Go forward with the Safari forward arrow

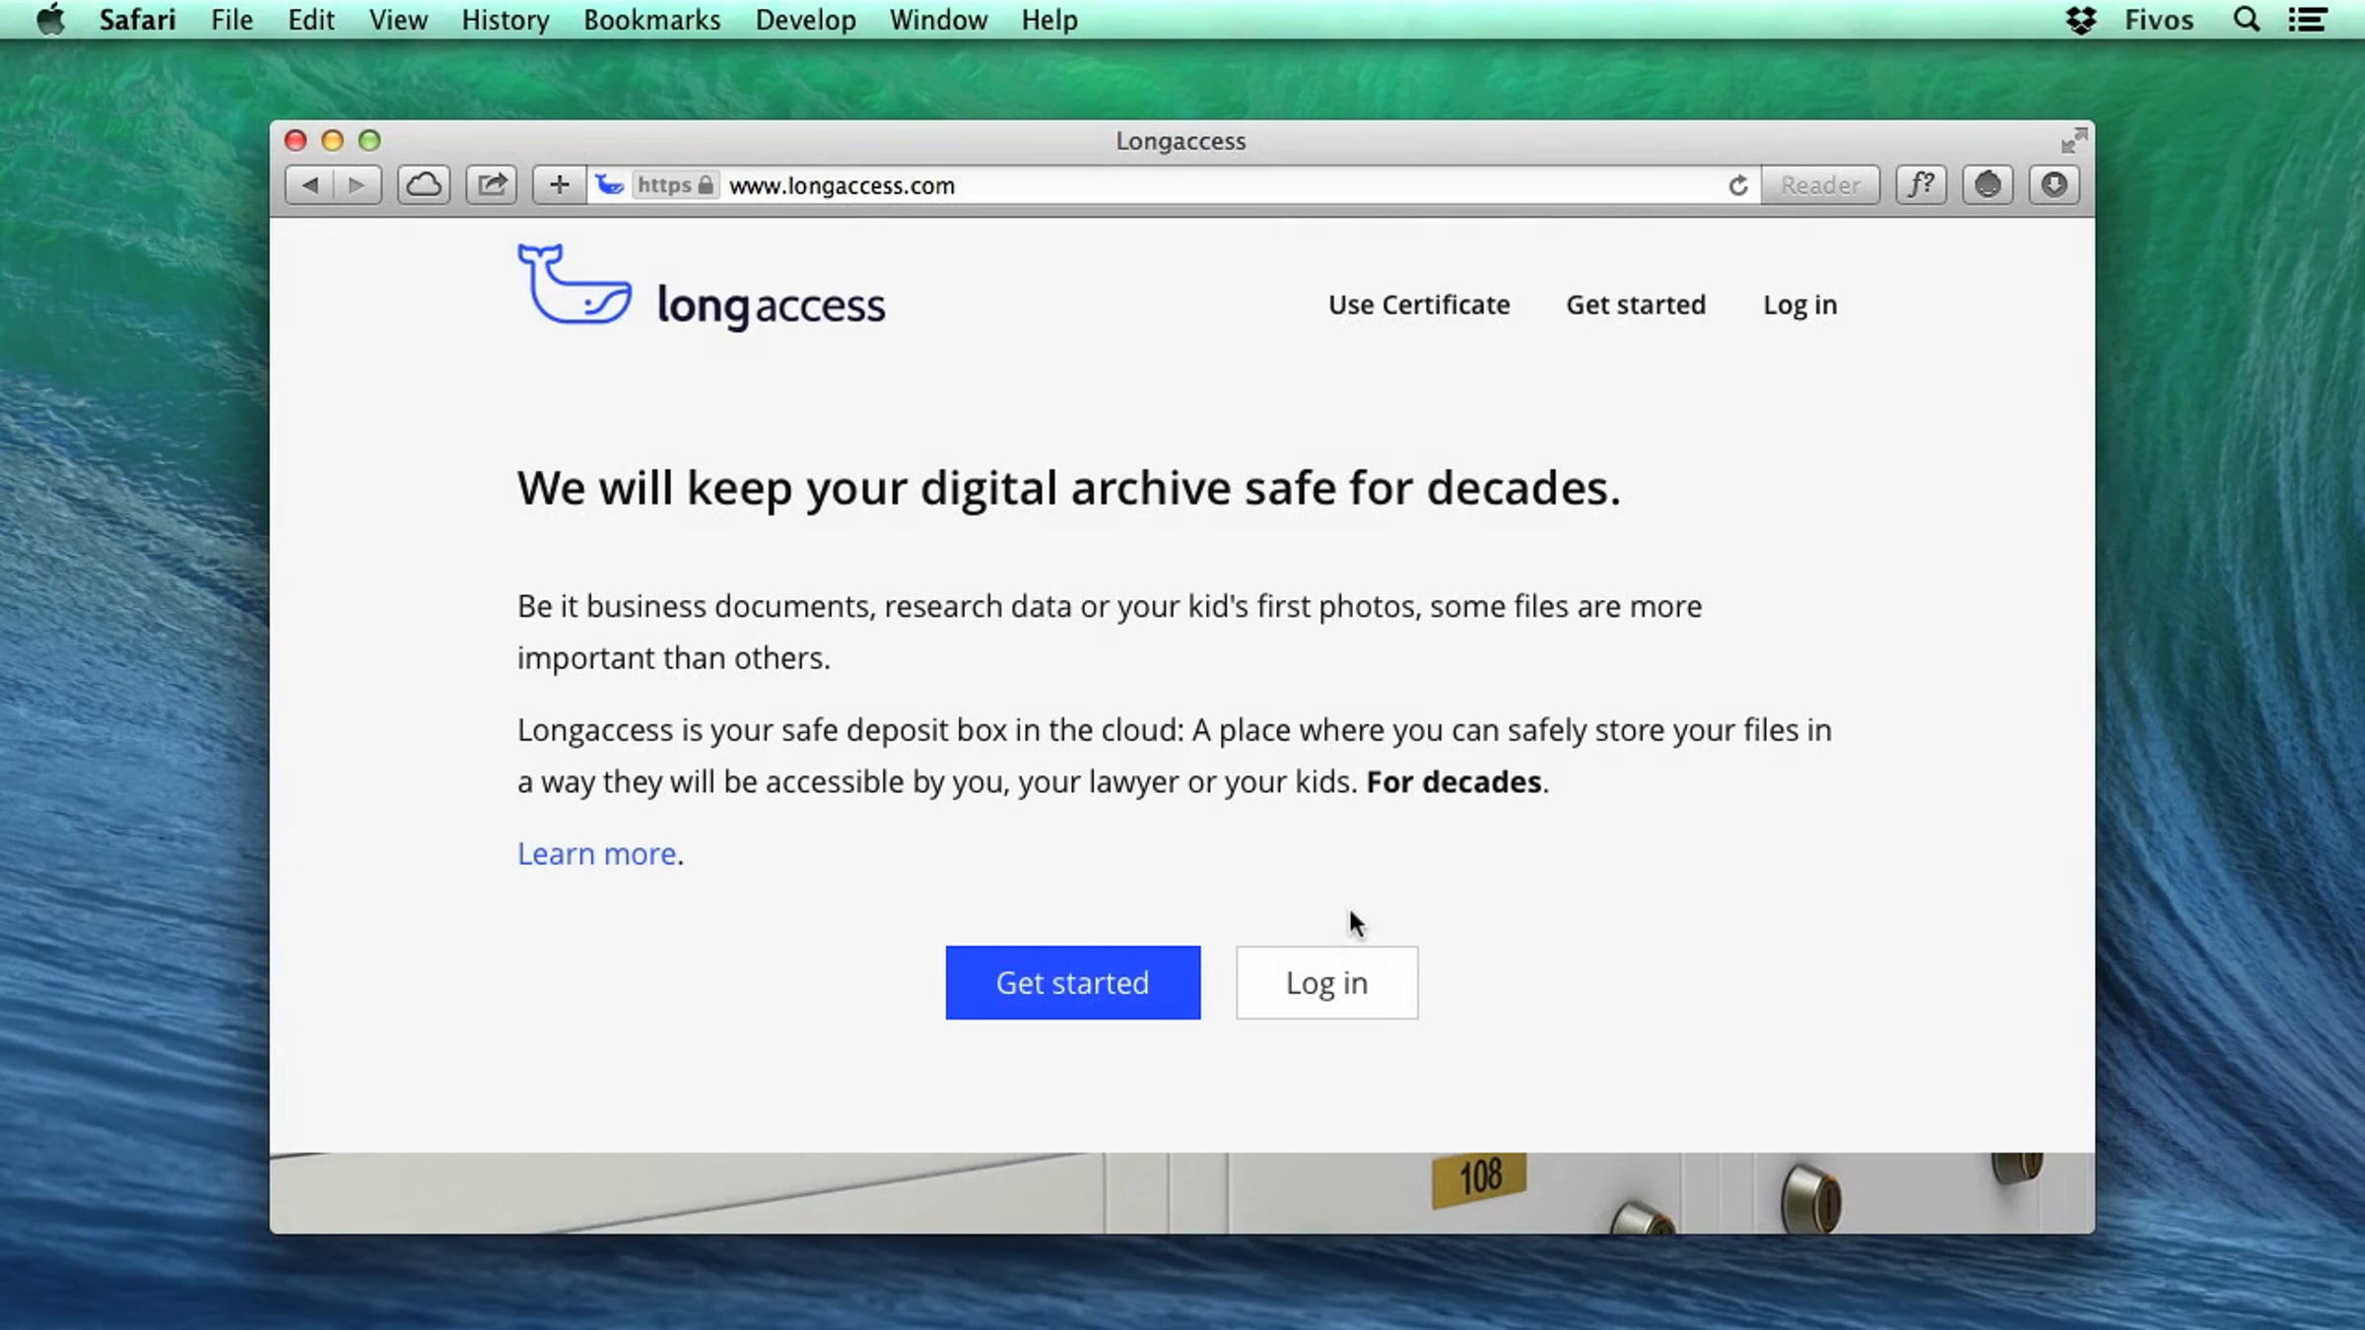tap(357, 185)
